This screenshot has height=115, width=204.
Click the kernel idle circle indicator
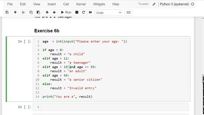click(193, 4)
